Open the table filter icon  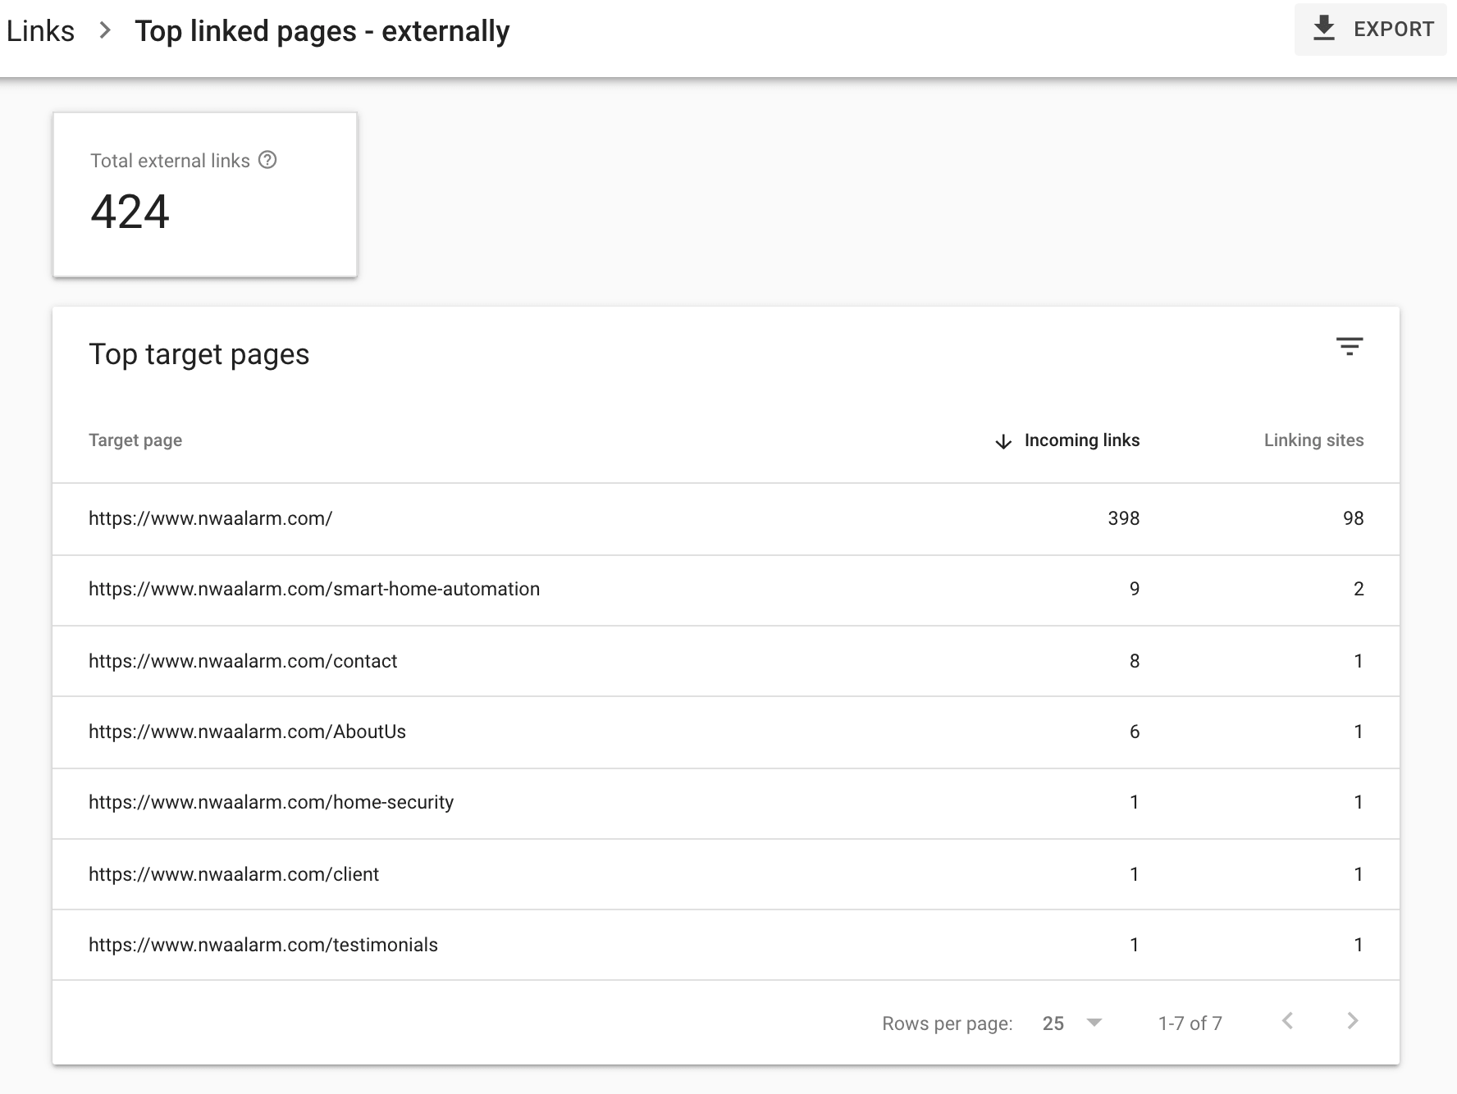tap(1349, 346)
